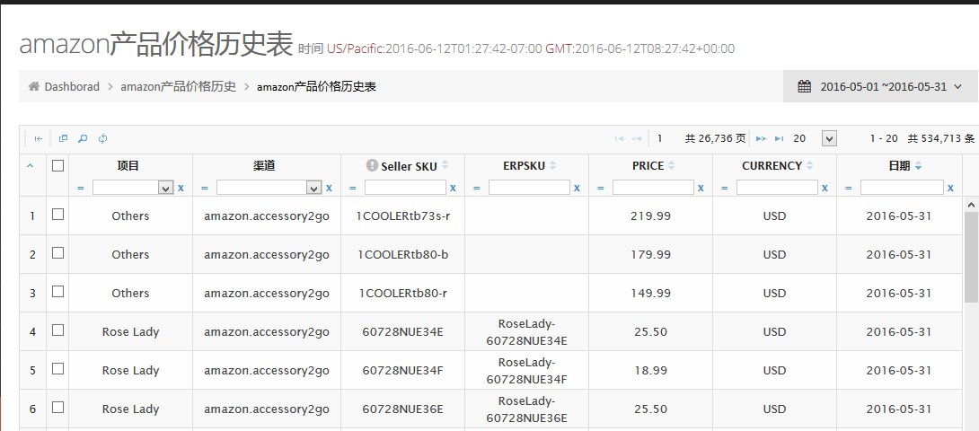This screenshot has height=431, width=979.
Task: Sort by 日期 arrows
Action: coord(919,165)
